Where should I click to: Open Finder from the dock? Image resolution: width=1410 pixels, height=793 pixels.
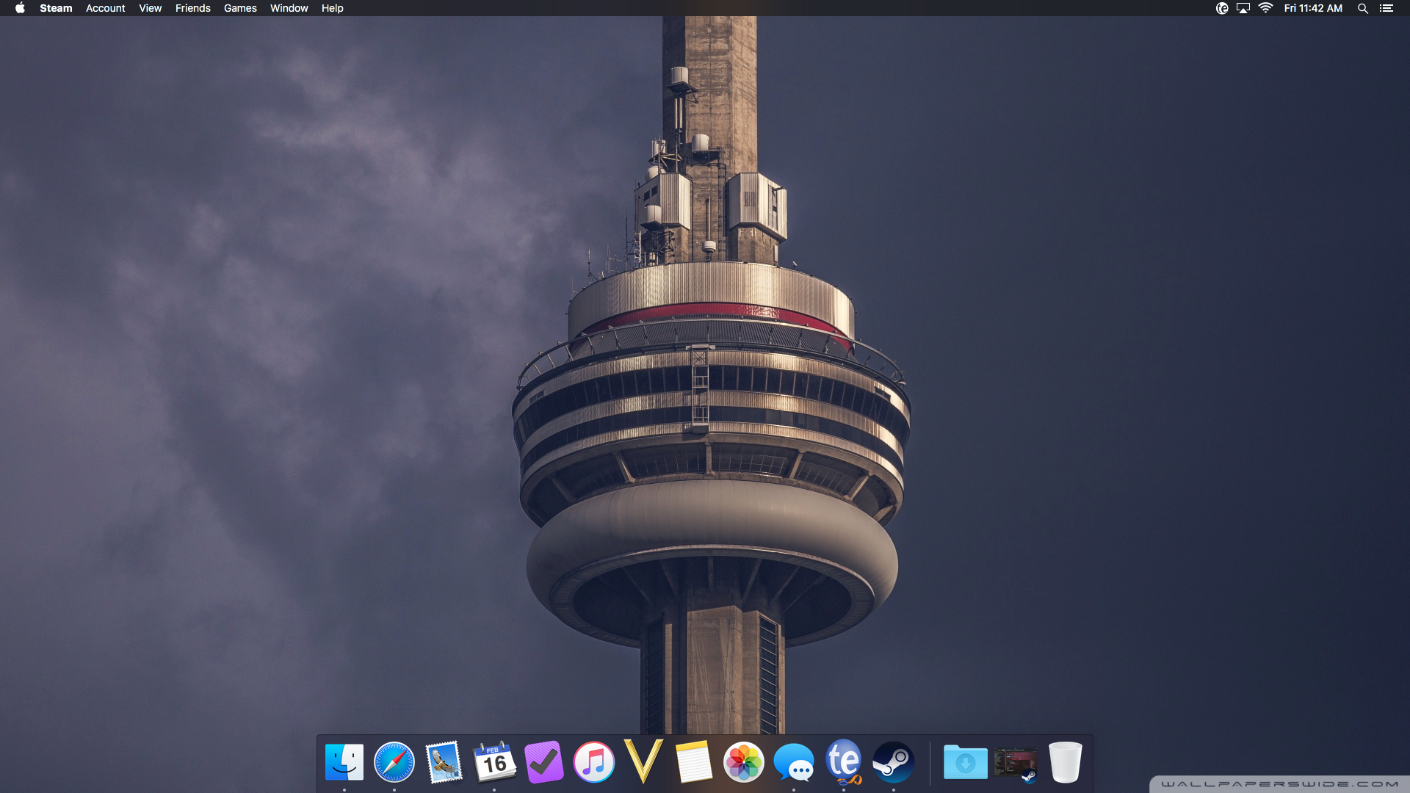tap(344, 762)
